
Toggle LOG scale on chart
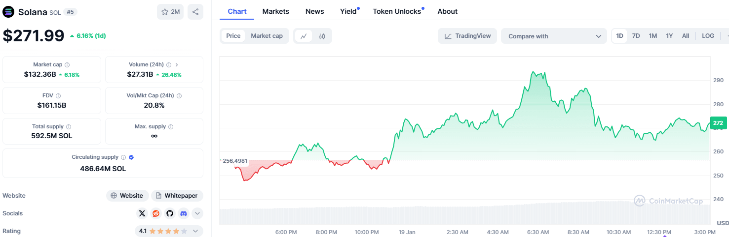pos(708,36)
